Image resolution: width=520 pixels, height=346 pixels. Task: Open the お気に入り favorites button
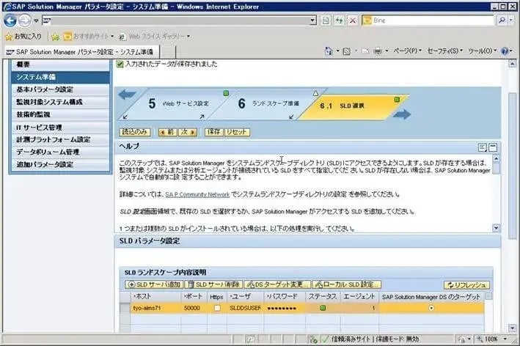click(x=23, y=36)
